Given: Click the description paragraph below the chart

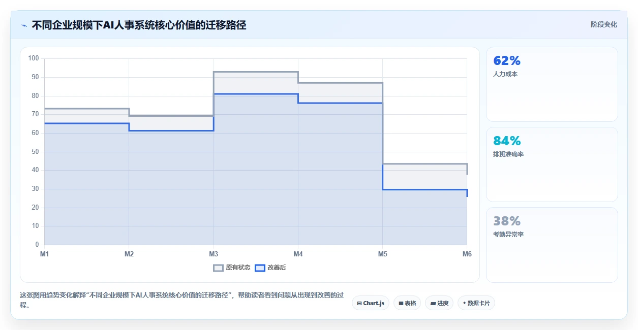Looking at the screenshot, I should click(x=182, y=300).
